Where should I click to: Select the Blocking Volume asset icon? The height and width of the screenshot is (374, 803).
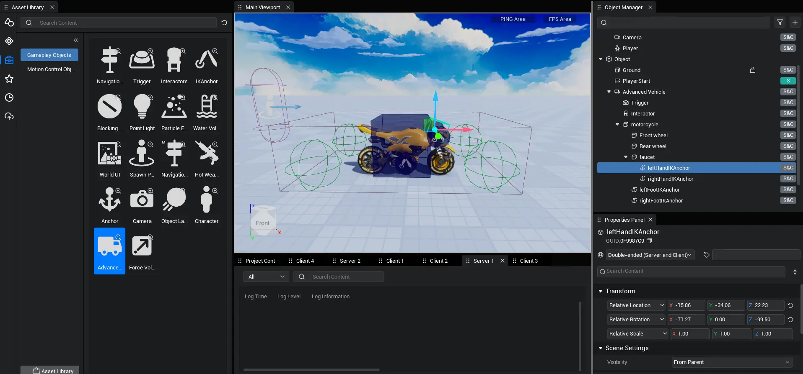[109, 107]
